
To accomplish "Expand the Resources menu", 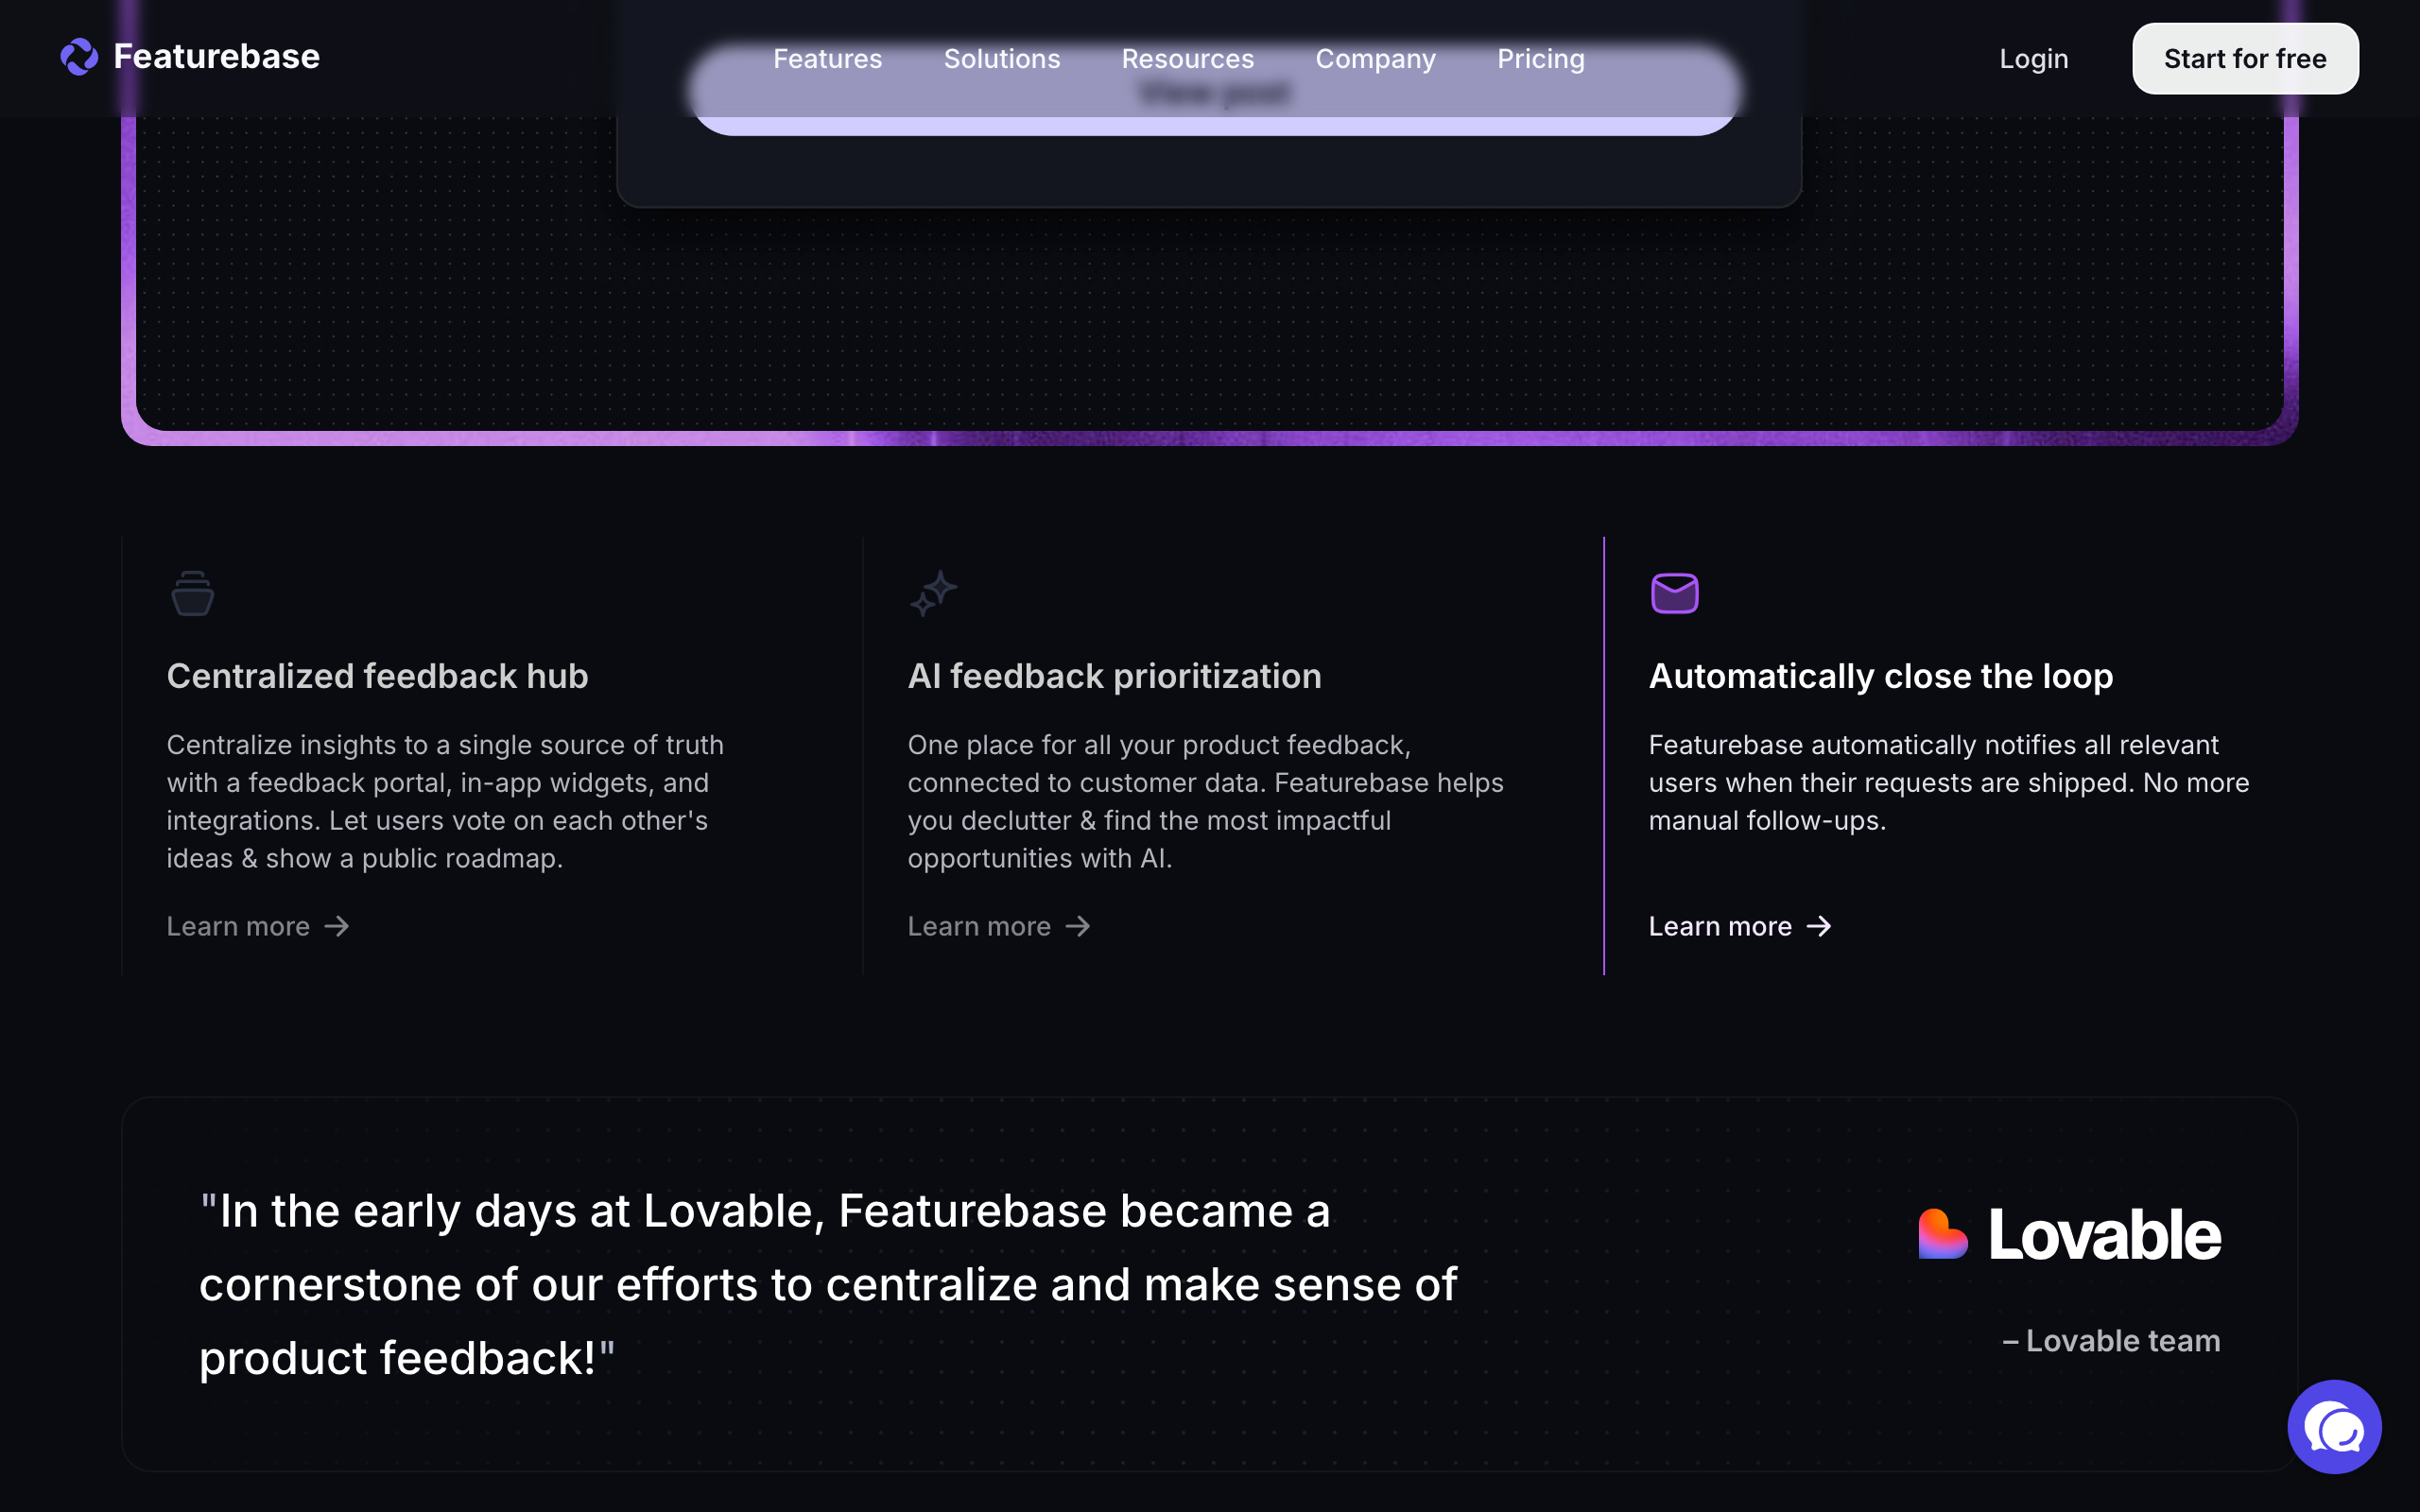I will [x=1187, y=59].
